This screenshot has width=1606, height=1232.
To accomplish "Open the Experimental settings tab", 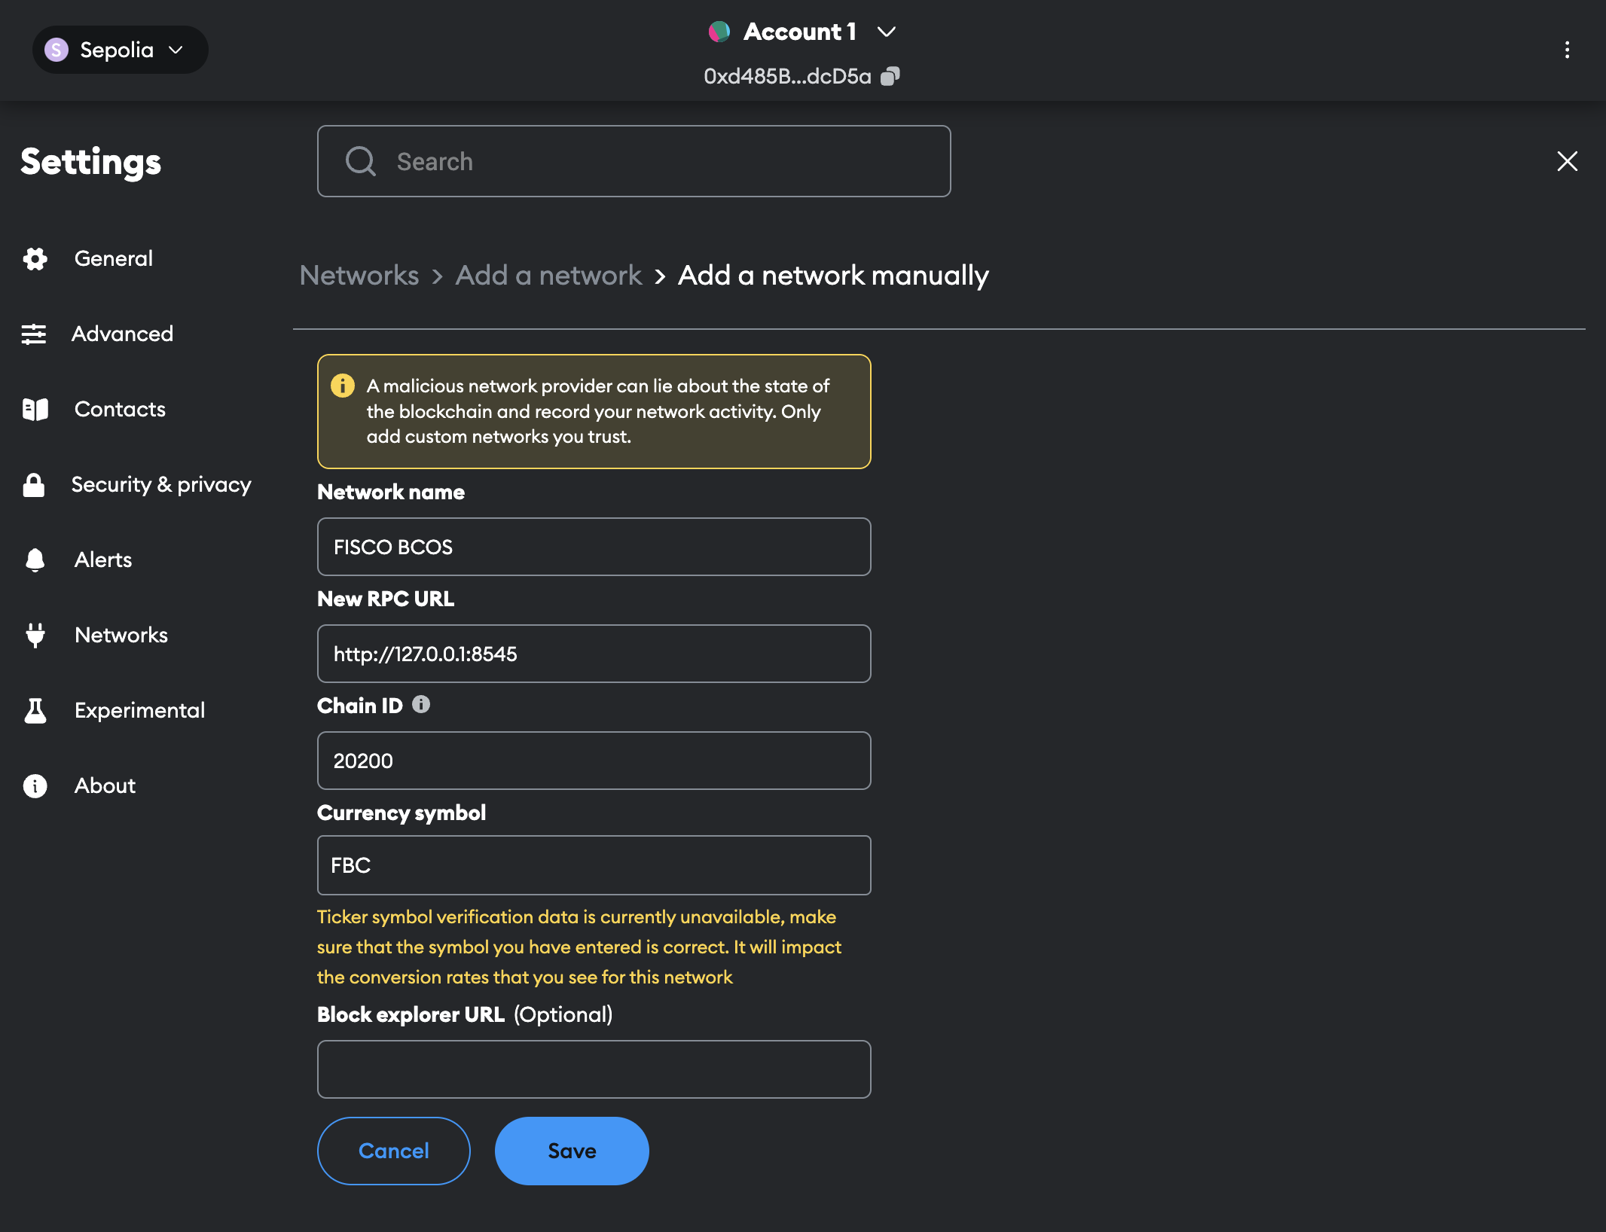I will [x=139, y=710].
